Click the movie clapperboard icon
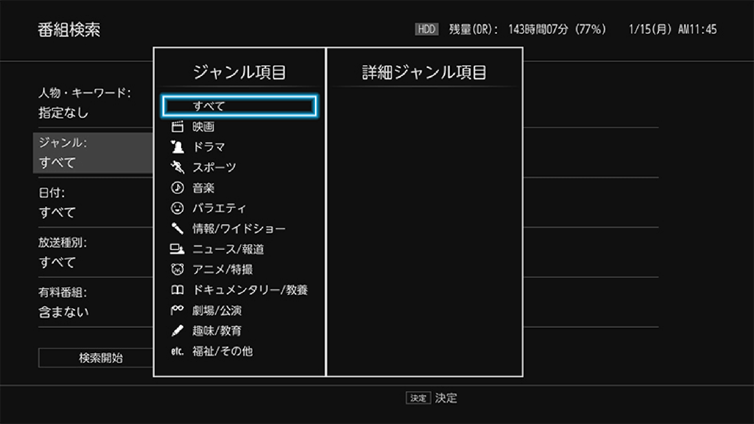 tap(177, 127)
